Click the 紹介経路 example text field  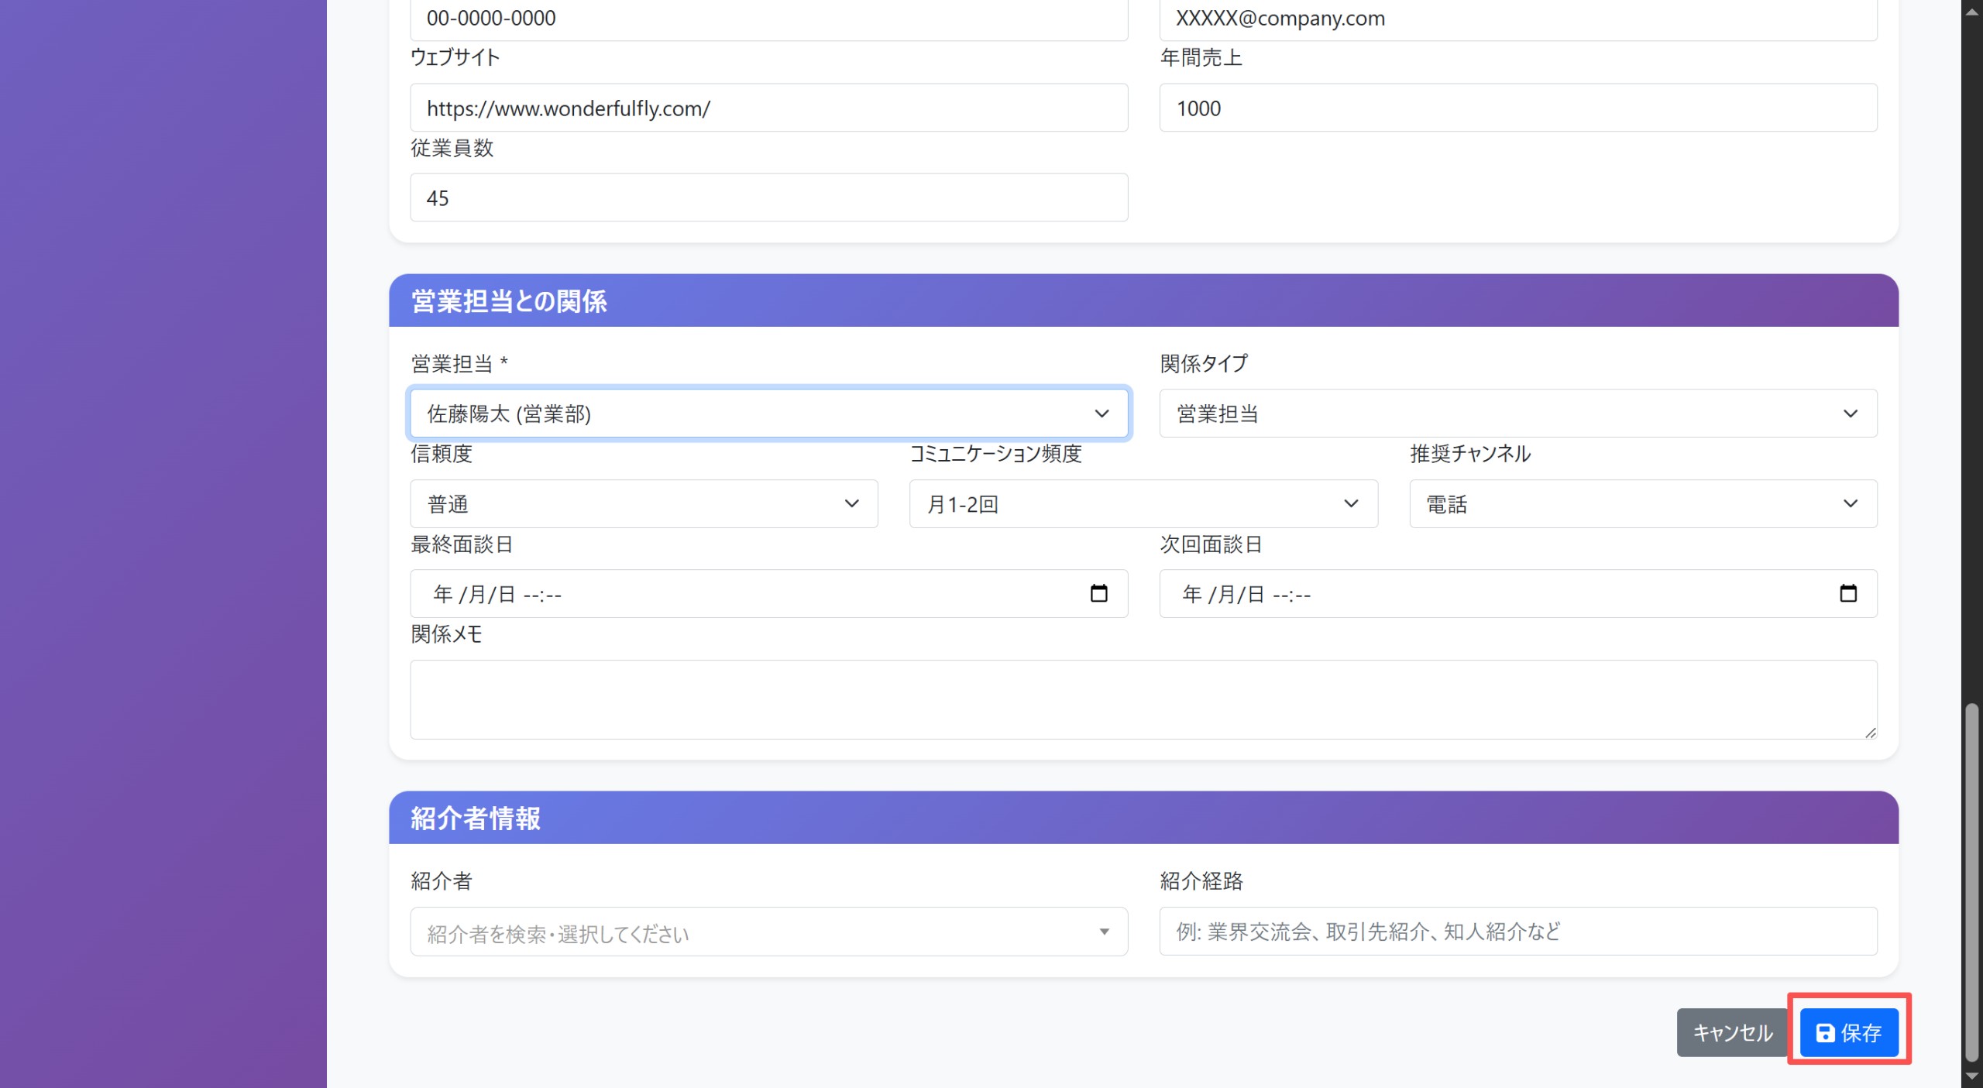(x=1517, y=932)
